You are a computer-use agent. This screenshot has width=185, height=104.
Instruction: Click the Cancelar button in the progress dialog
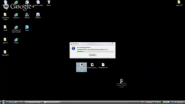pyautogui.click(x=92, y=55)
